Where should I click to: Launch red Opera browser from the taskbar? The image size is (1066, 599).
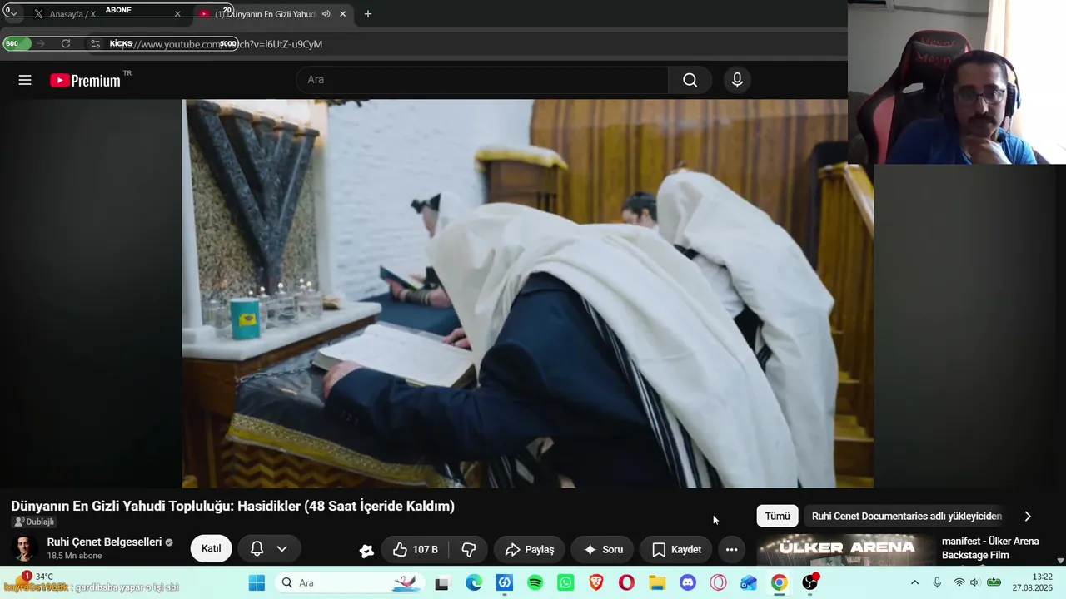(626, 582)
